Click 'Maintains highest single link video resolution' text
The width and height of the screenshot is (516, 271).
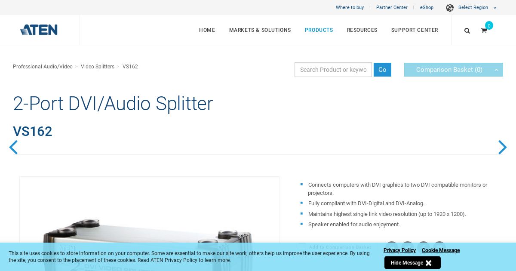tap(387, 214)
